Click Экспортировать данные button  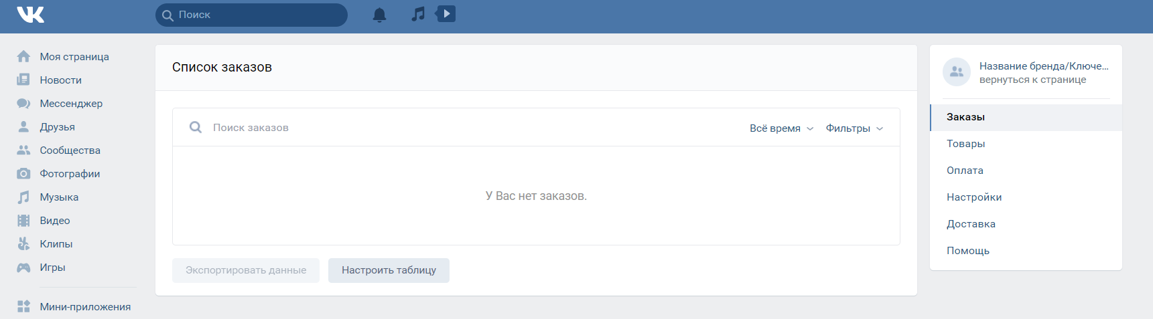click(246, 270)
